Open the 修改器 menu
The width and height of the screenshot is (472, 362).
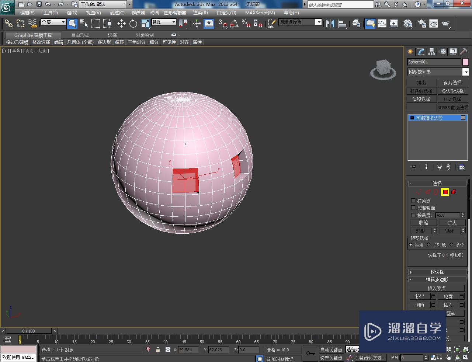(138, 13)
